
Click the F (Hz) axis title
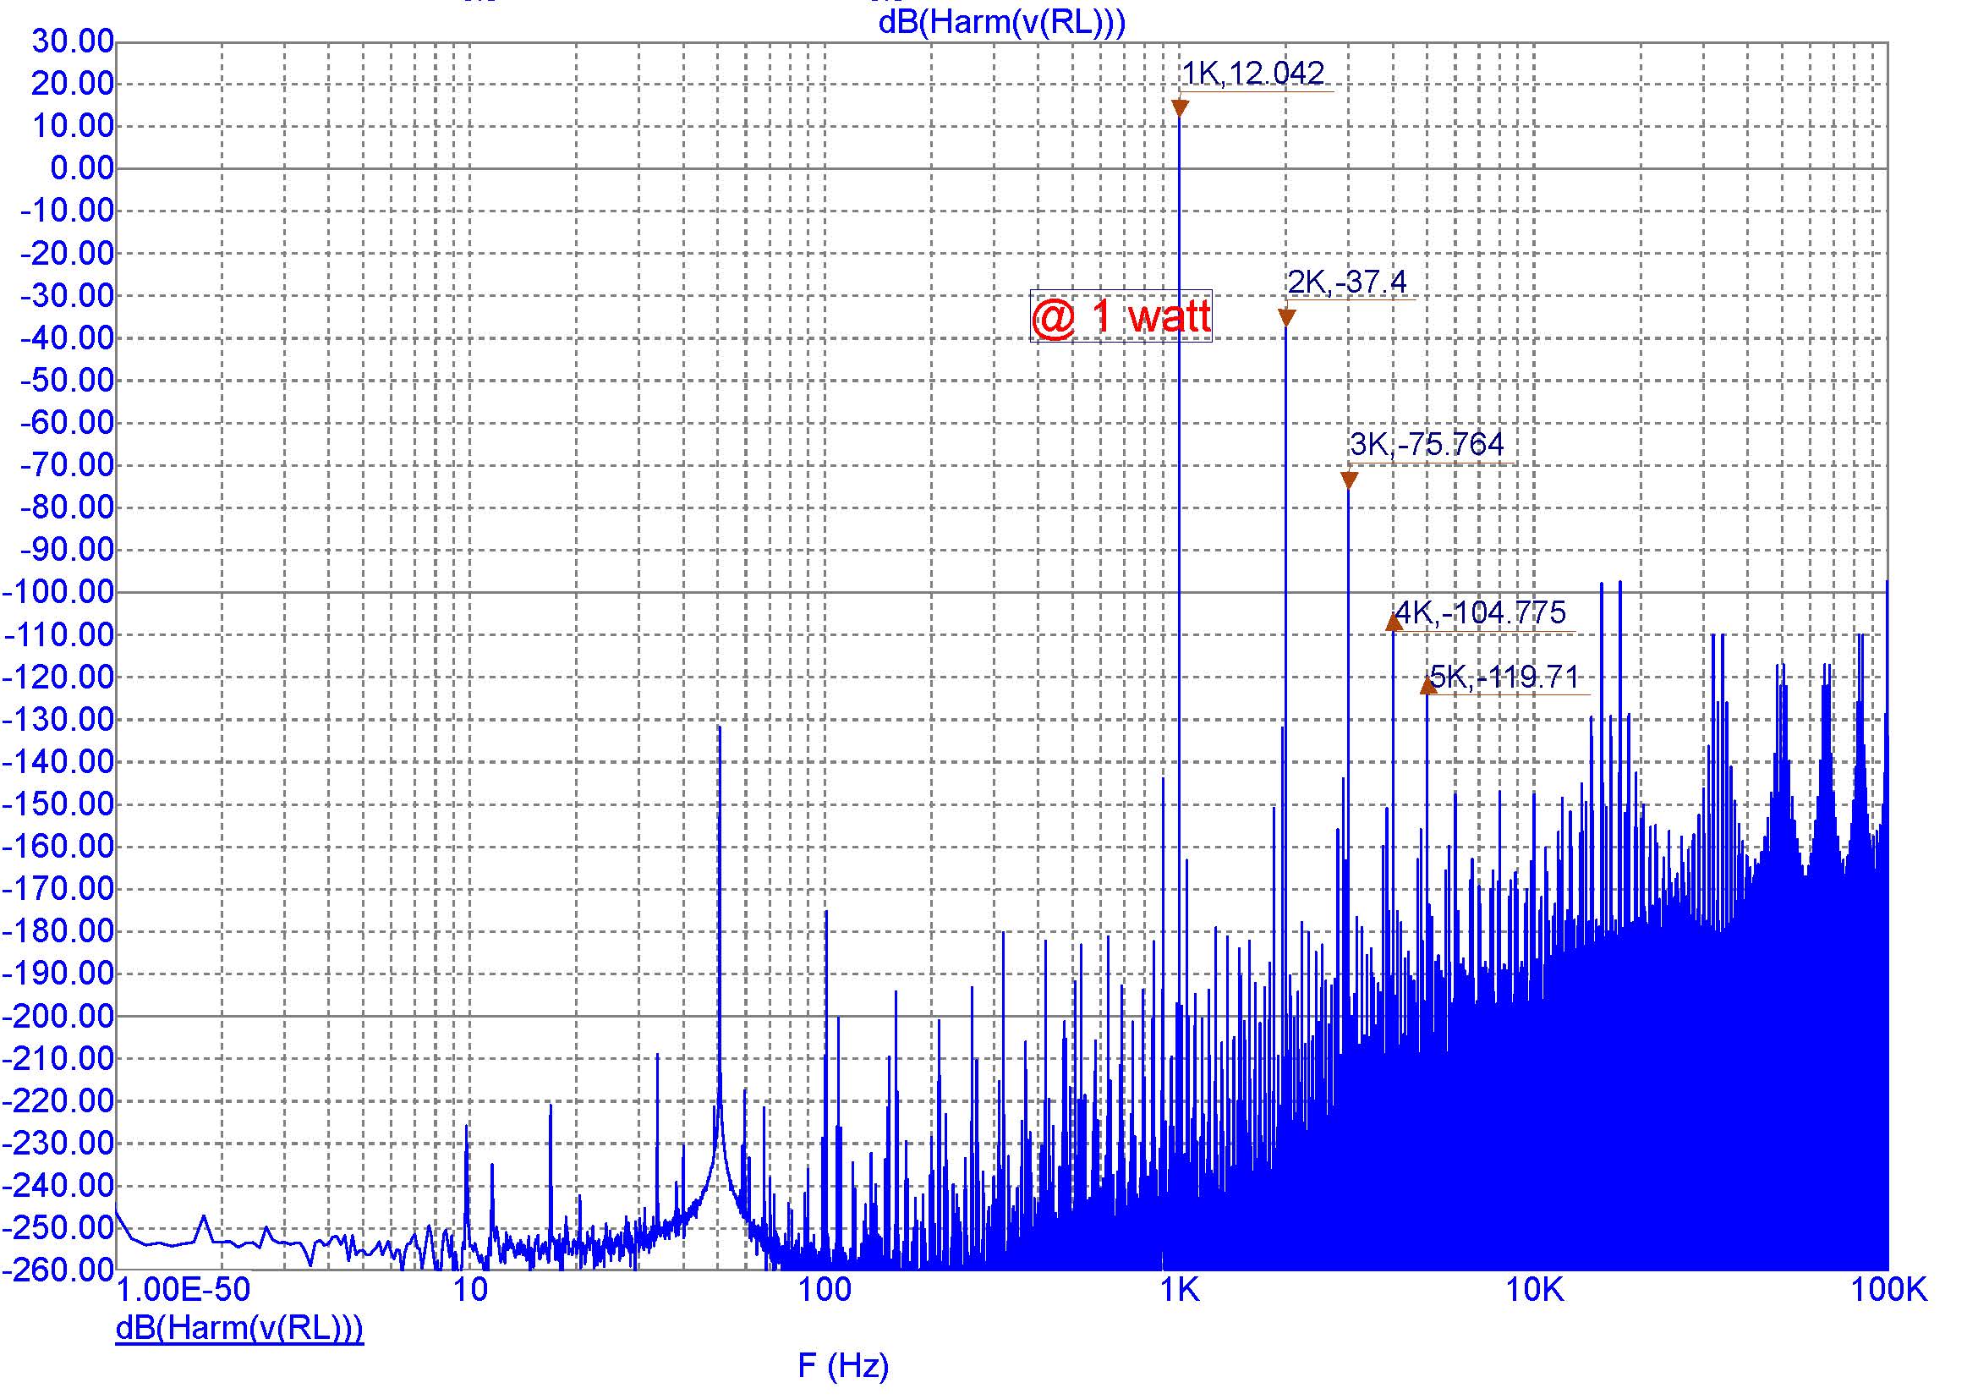(842, 1365)
